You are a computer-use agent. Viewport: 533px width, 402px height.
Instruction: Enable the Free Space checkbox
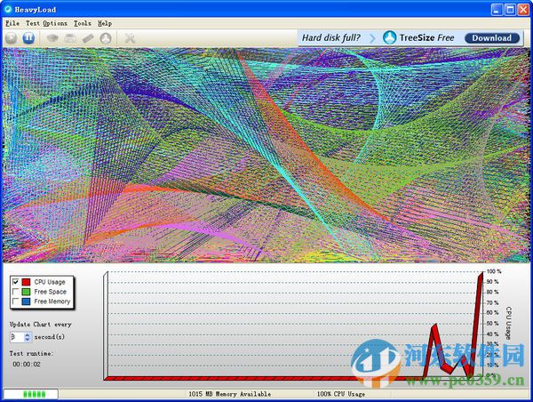pos(16,292)
